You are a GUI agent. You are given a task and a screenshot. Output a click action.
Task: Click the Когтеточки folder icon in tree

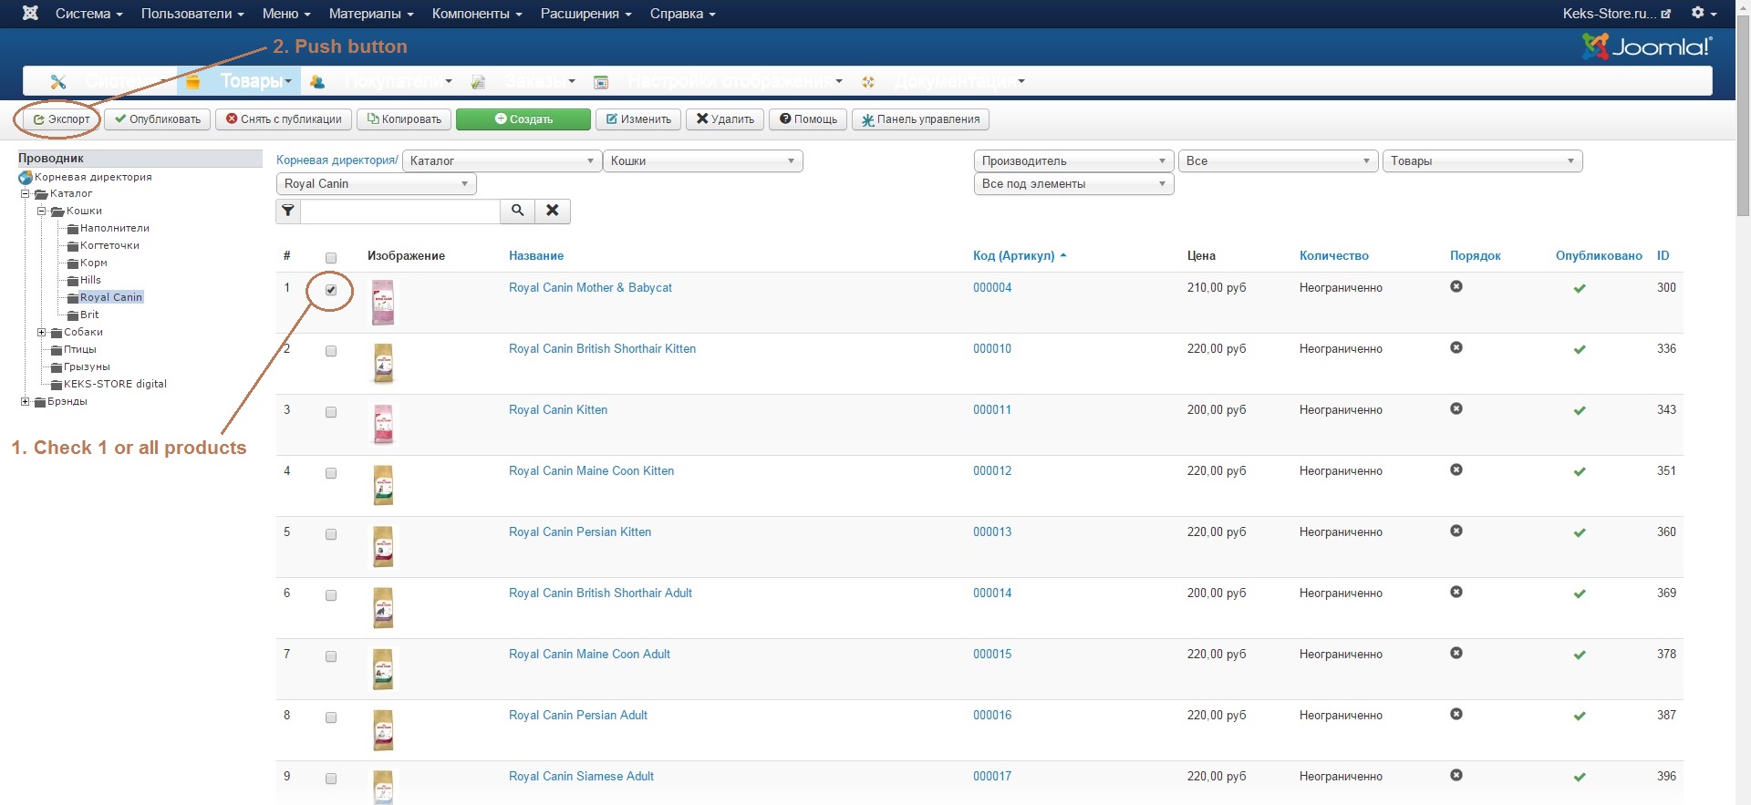coord(73,246)
